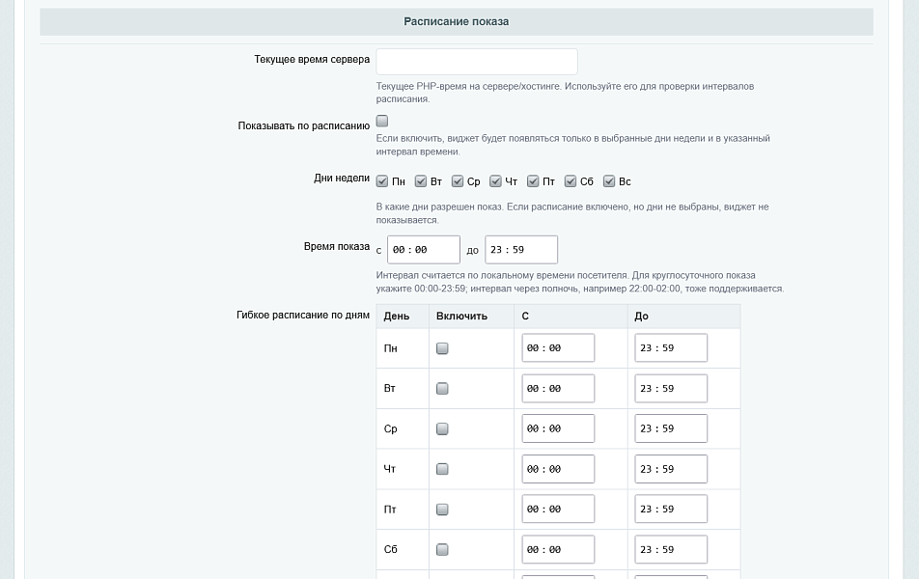Uncheck the Пт weekday checkbox
The height and width of the screenshot is (579, 919).
533,181
